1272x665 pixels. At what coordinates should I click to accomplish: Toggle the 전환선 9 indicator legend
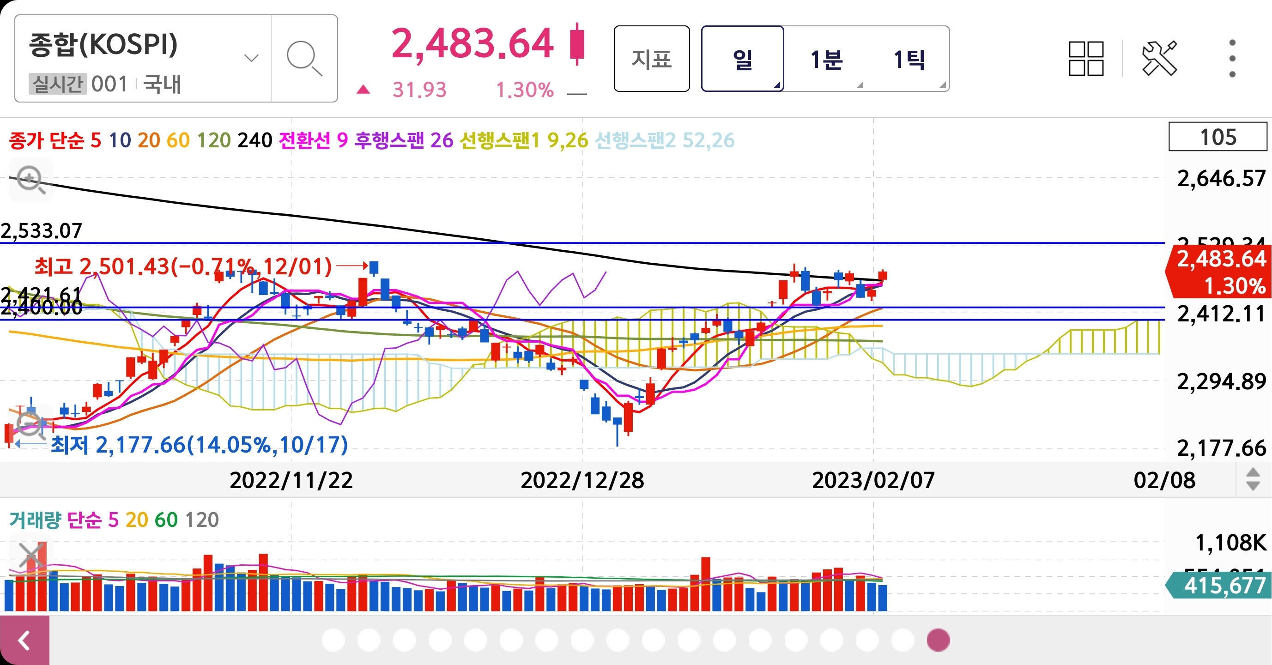(x=313, y=140)
